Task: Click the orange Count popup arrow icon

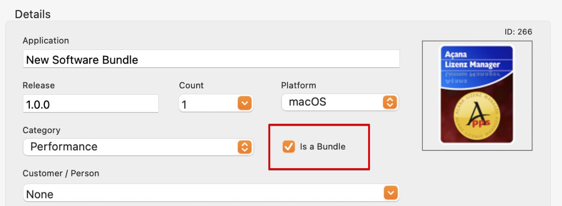Action: pos(244,103)
